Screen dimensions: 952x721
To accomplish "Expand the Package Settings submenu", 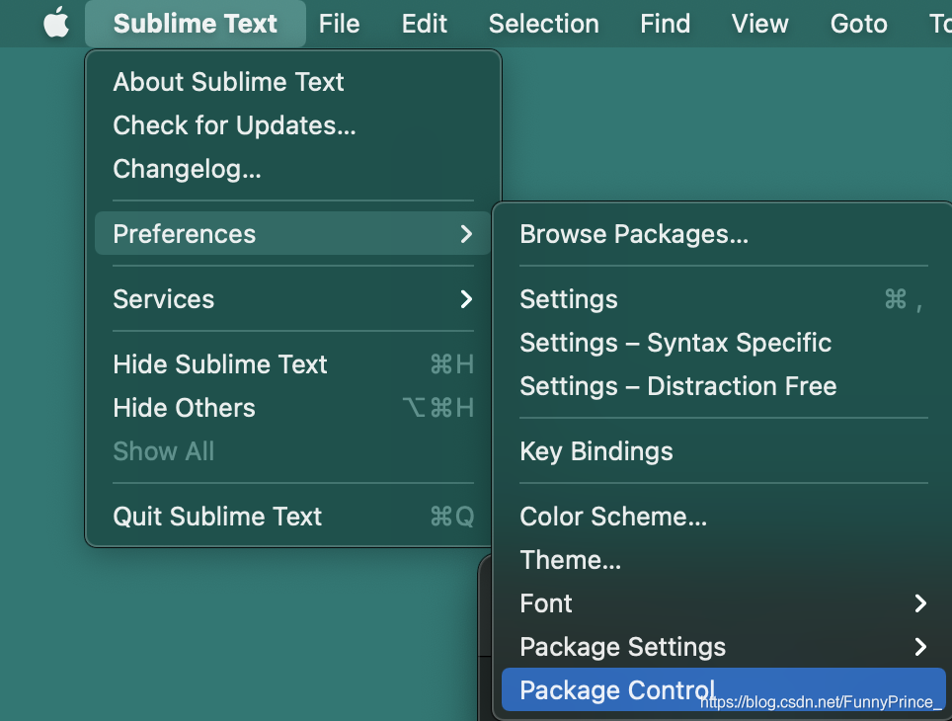I will point(724,647).
